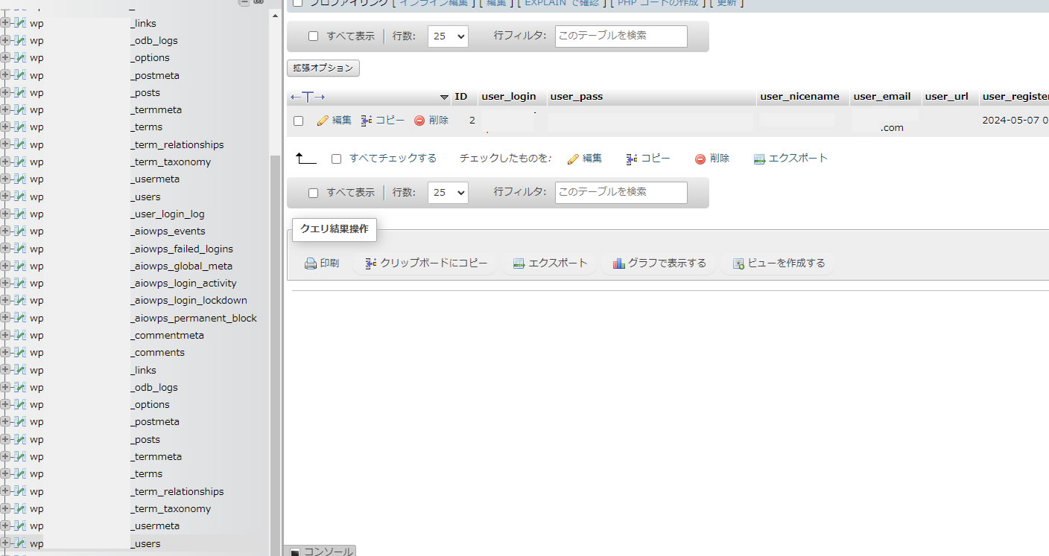Open the _comments table
This screenshot has width=1049, height=556.
click(107, 353)
